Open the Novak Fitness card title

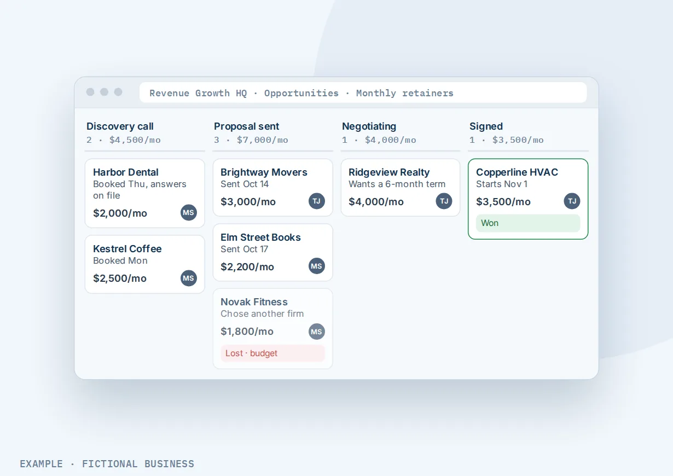pyautogui.click(x=254, y=301)
